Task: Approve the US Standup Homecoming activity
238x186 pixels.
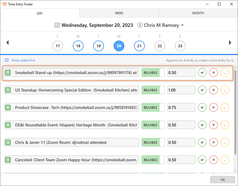Action: point(202,90)
